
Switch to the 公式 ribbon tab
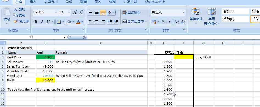point(69,2)
